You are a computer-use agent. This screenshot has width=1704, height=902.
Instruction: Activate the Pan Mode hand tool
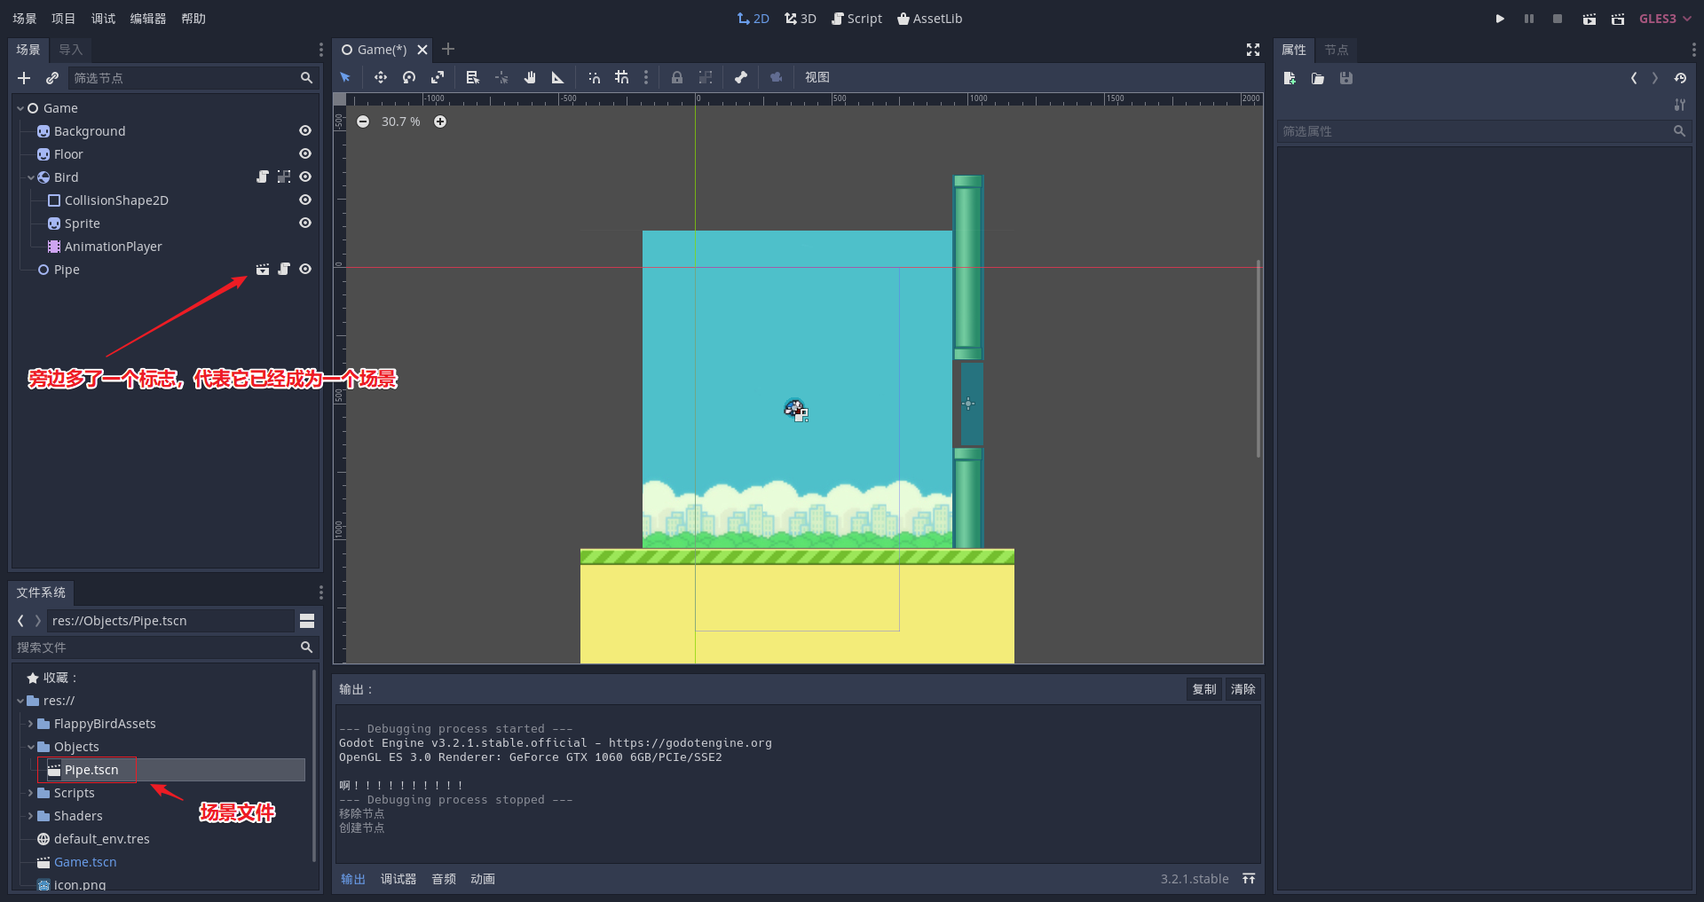click(530, 77)
